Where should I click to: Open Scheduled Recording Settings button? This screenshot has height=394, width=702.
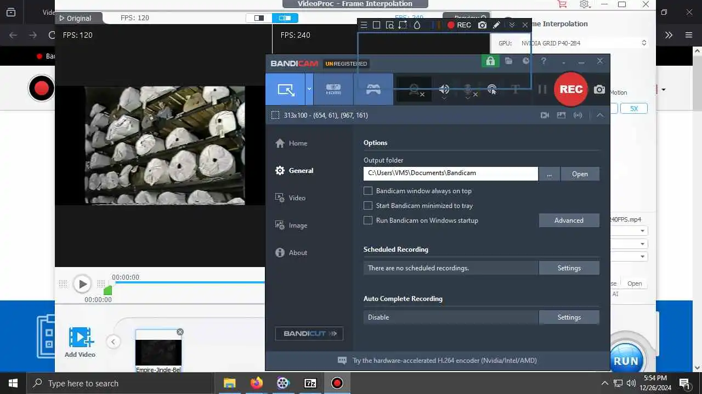point(569,268)
